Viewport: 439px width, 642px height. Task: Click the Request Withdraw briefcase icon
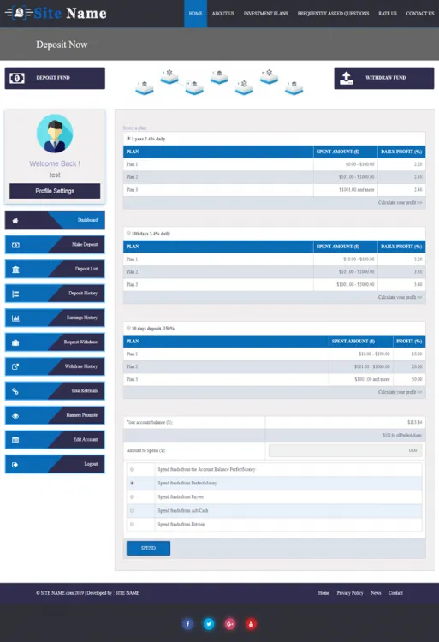[15, 342]
